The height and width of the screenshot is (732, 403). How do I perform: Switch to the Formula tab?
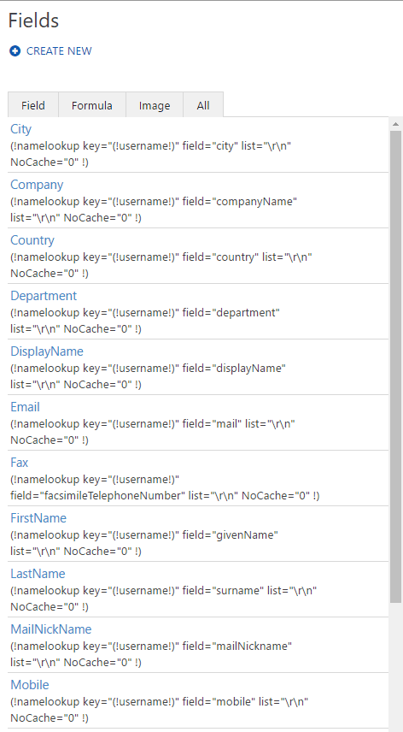click(x=91, y=105)
